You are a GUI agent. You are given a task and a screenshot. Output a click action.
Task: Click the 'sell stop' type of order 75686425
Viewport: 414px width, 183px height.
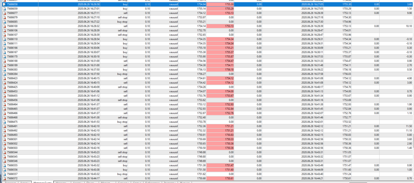(x=123, y=87)
